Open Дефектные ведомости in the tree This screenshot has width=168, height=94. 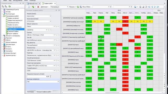[x=15, y=20]
